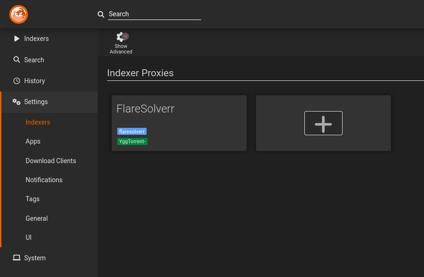Screen dimensions: 424x277
Task: Open General settings page
Action: (36, 218)
